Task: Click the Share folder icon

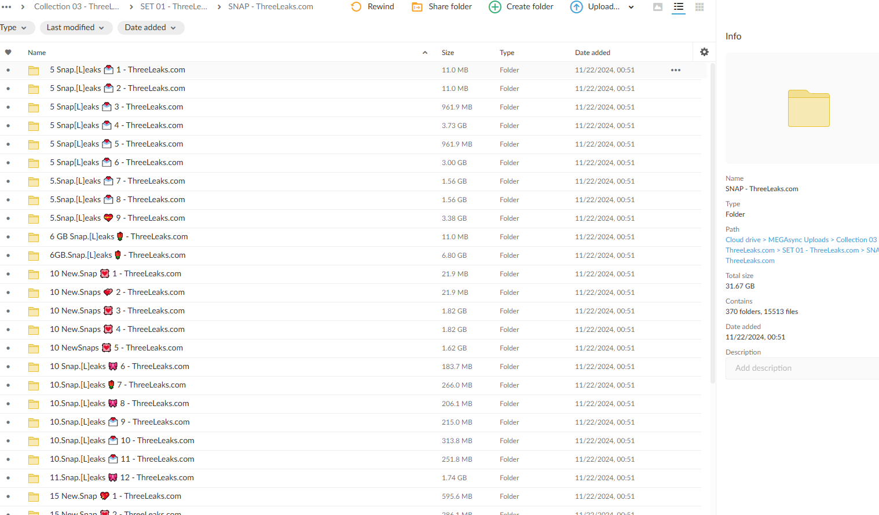Action: 417,7
